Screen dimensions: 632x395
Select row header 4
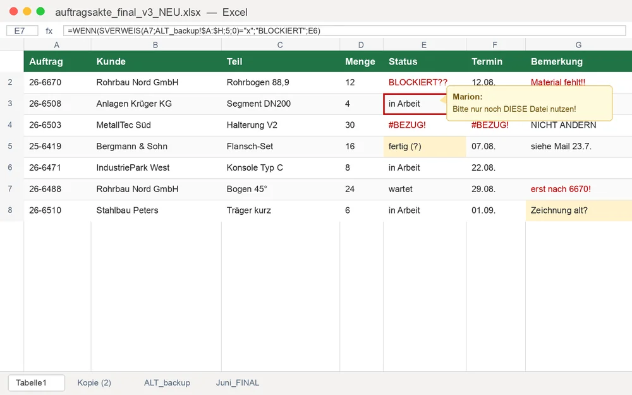(x=11, y=125)
